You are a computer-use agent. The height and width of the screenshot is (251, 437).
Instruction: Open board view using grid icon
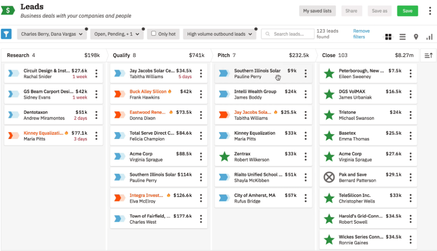(x=388, y=37)
